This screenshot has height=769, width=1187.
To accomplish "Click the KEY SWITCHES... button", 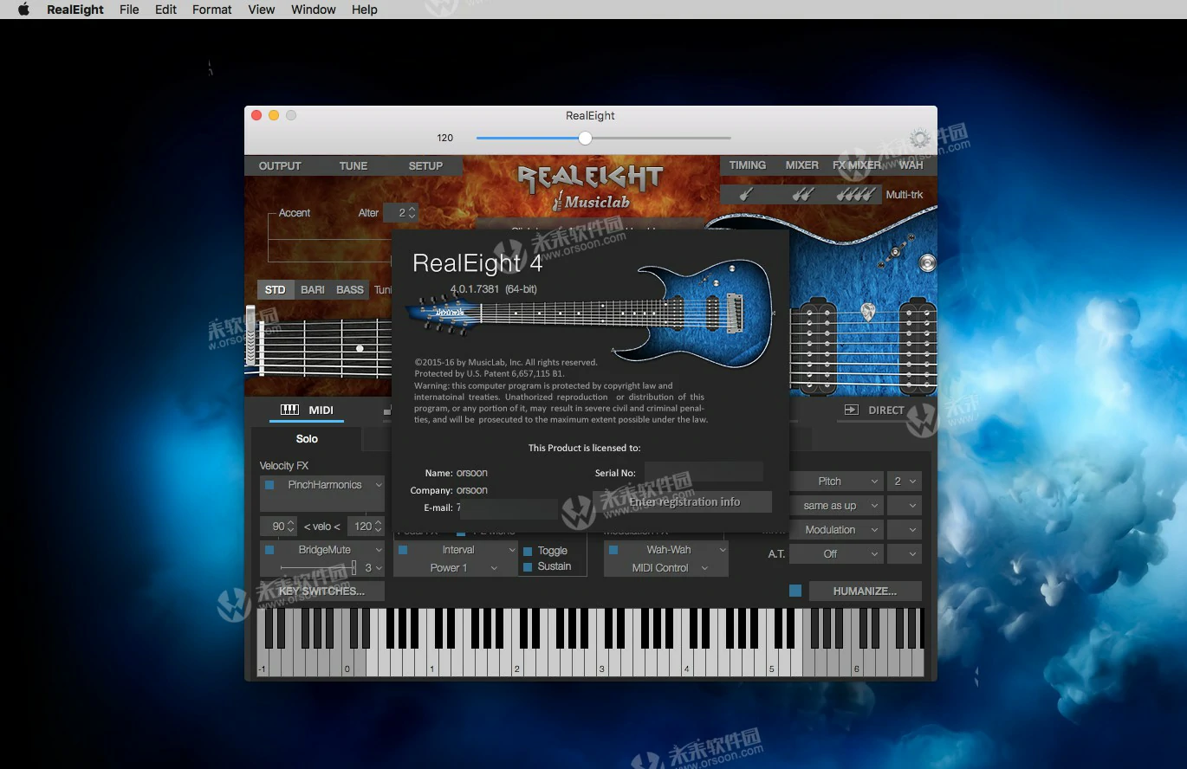I will 321,591.
